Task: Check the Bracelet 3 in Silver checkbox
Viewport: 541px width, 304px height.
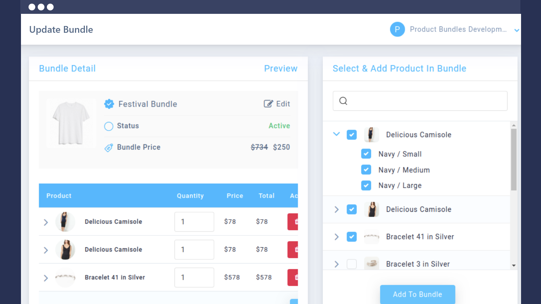Action: point(352,264)
